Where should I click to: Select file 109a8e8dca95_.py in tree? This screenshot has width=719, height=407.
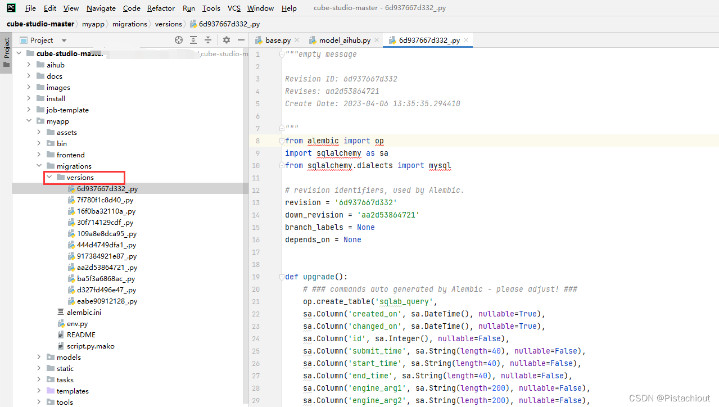(x=107, y=233)
